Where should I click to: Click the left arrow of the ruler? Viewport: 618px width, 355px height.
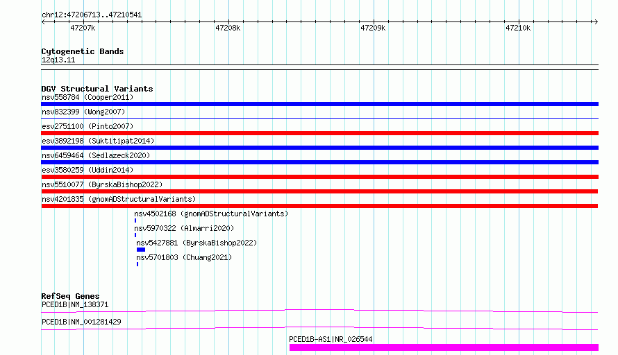43,21
